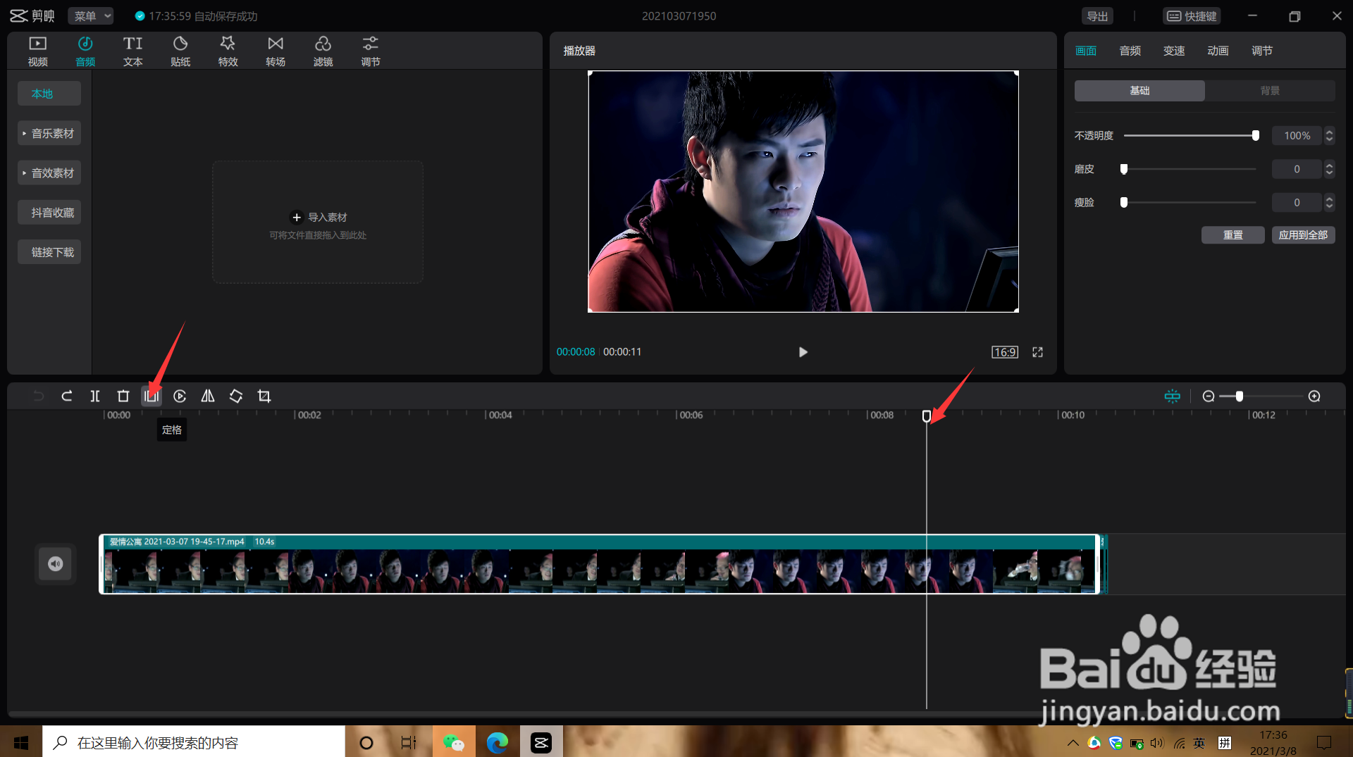
Task: Click 导入素材 to import media
Action: coord(319,218)
